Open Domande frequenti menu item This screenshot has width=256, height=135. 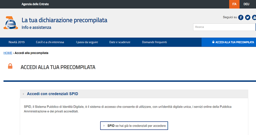[154, 42]
